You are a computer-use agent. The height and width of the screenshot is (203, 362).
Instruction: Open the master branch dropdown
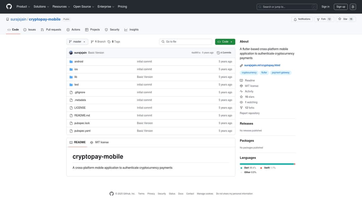pyautogui.click(x=77, y=42)
